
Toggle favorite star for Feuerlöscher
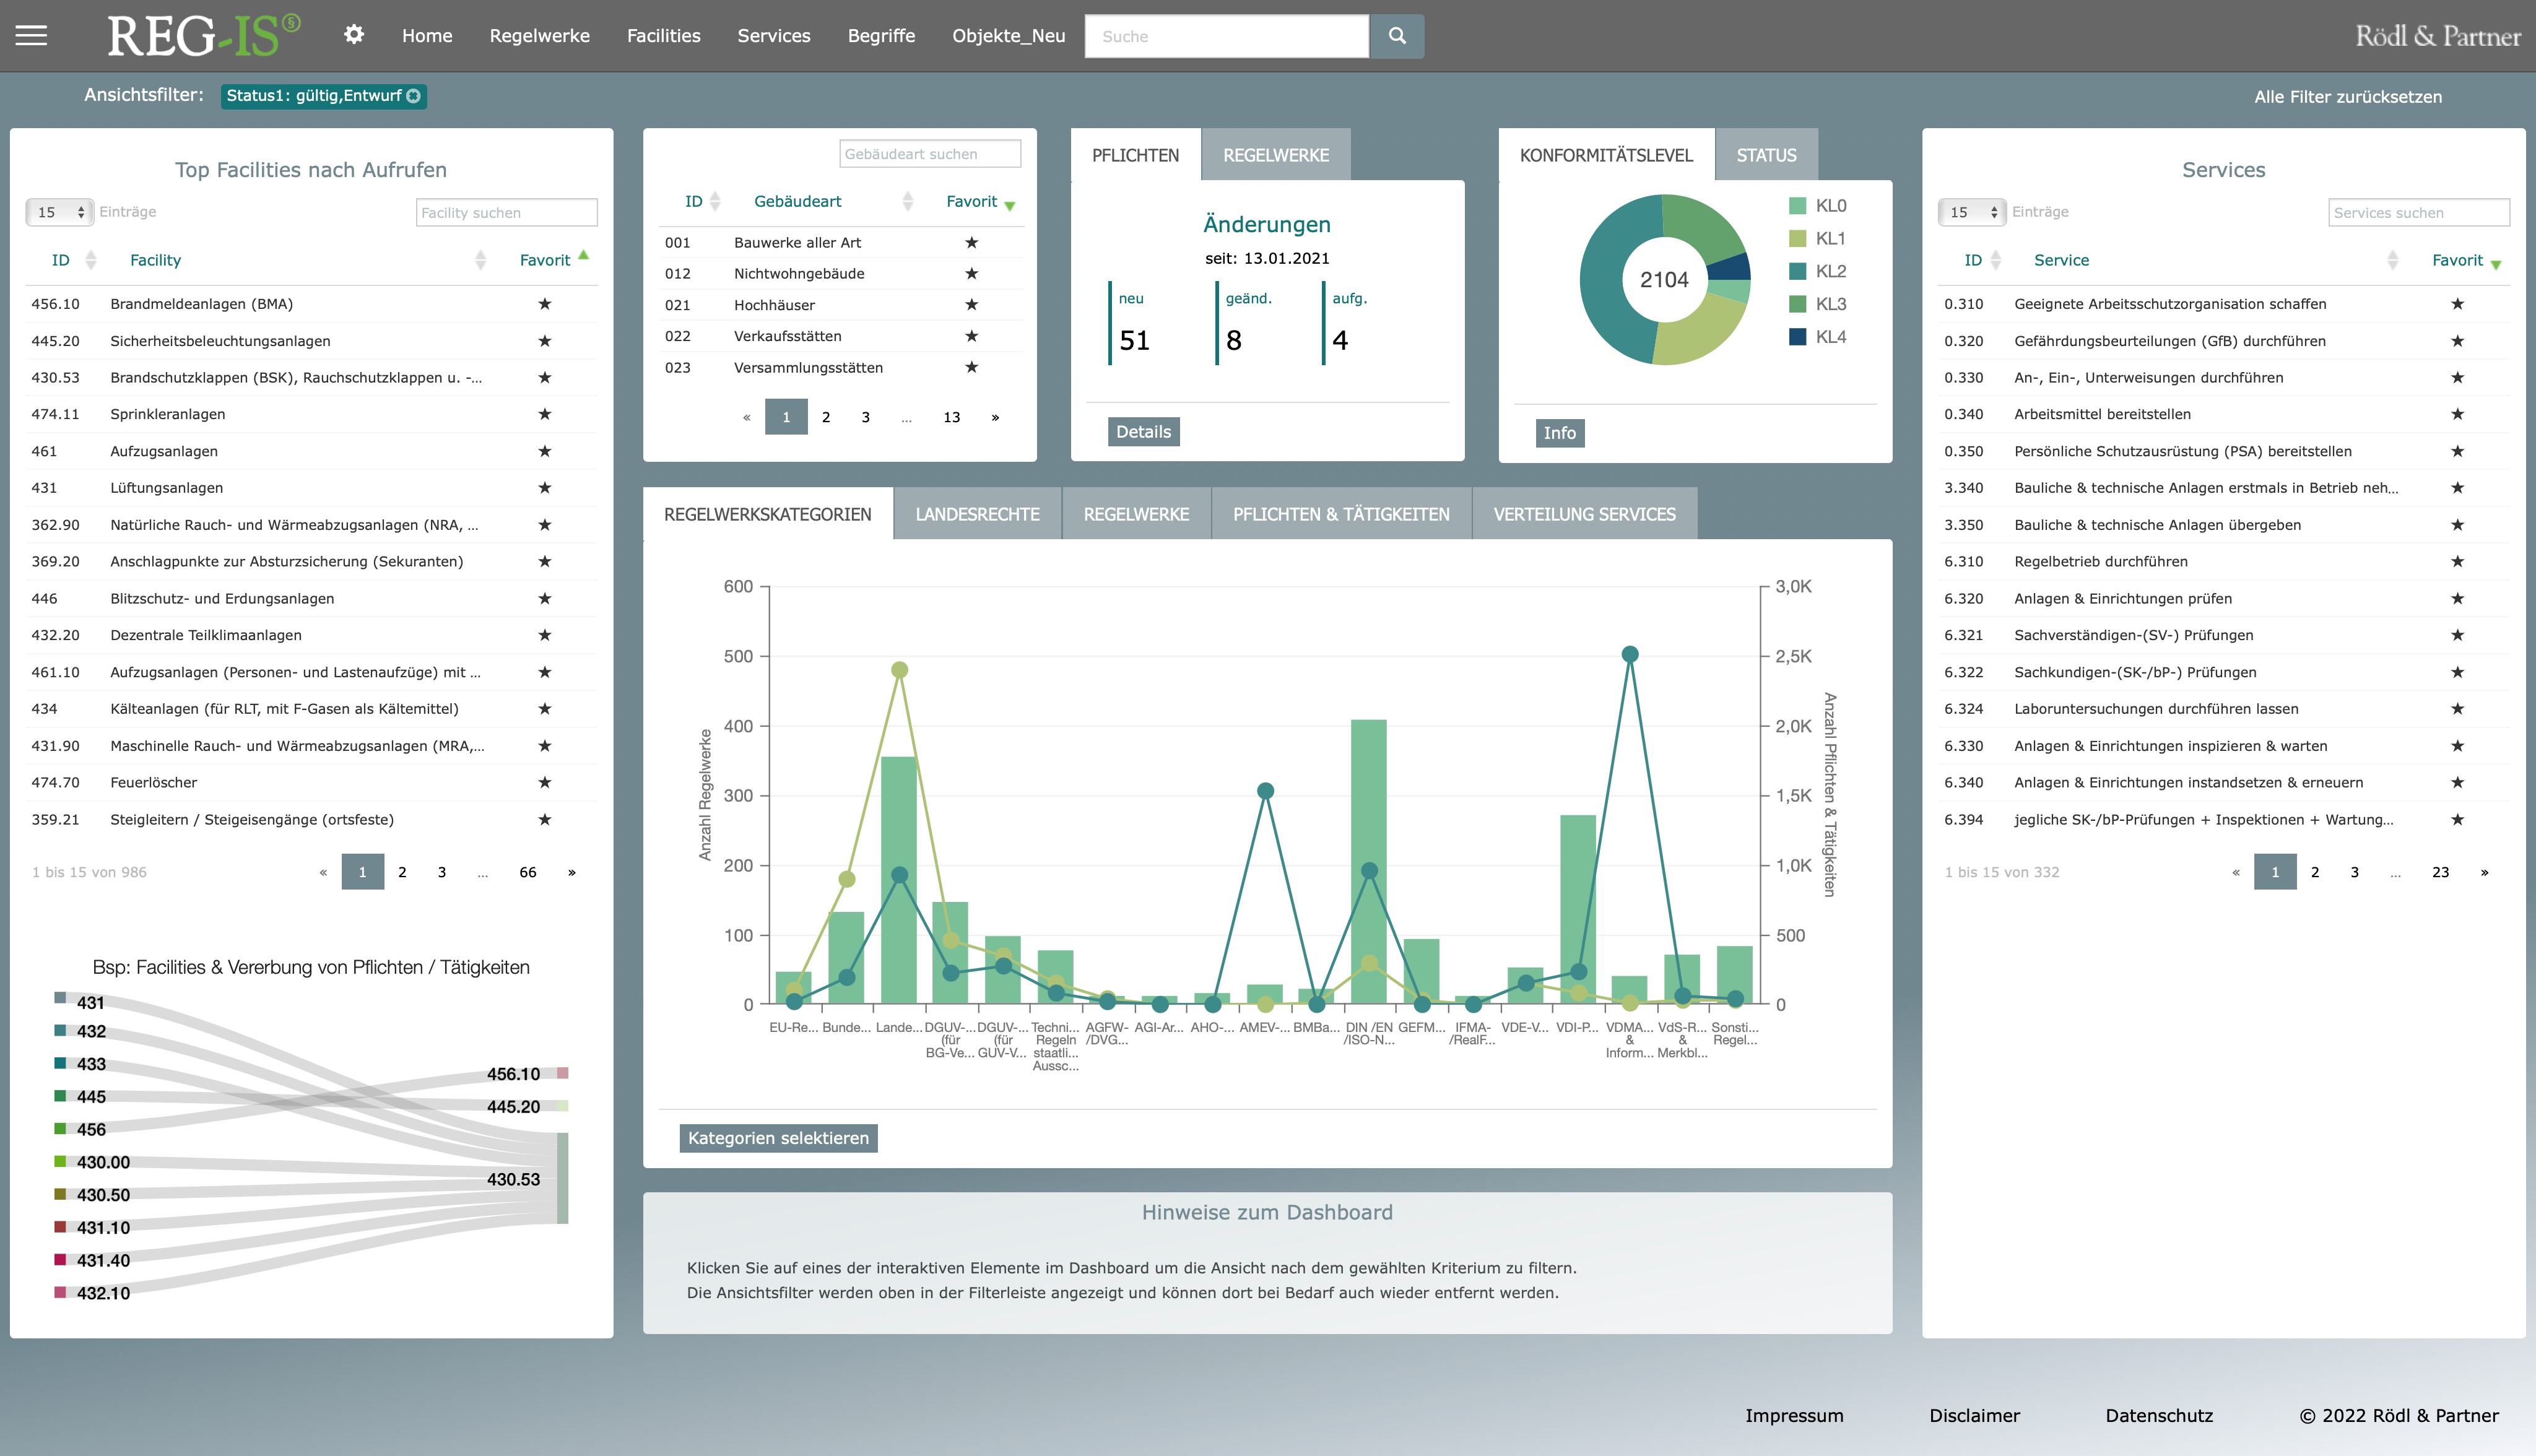[x=545, y=783]
